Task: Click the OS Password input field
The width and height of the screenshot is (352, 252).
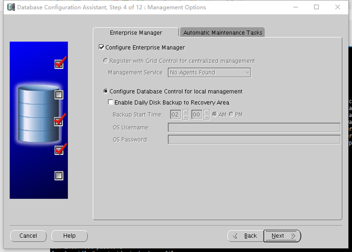Action: pos(254,140)
